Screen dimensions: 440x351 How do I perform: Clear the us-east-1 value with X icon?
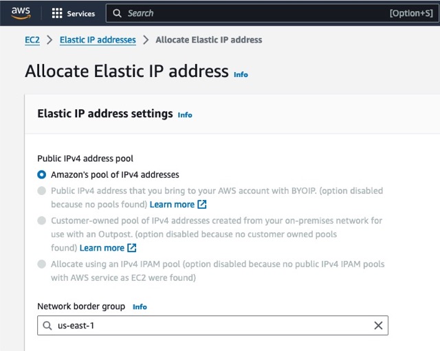point(378,326)
